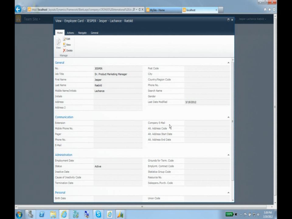Close the localhost browser tab
This screenshot has height=219, width=292.
click(216, 10)
